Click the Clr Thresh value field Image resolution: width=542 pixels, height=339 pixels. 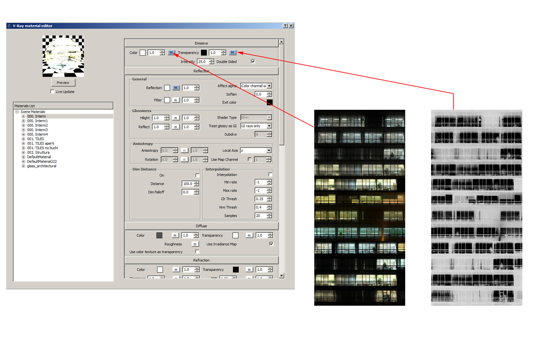[x=261, y=199]
